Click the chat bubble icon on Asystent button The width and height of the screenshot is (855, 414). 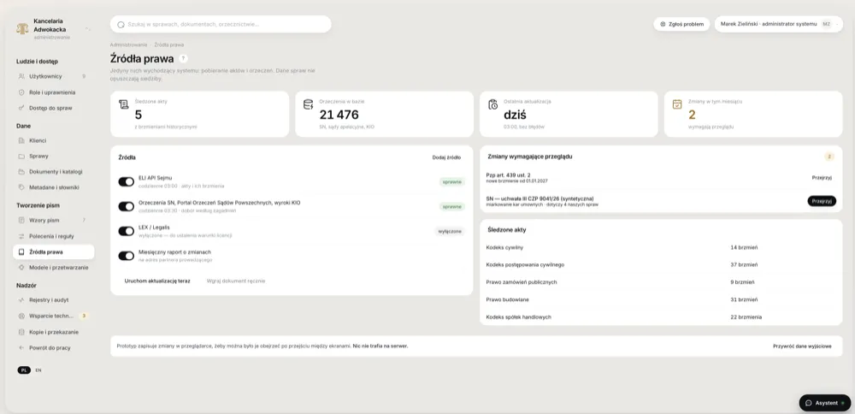(x=809, y=403)
